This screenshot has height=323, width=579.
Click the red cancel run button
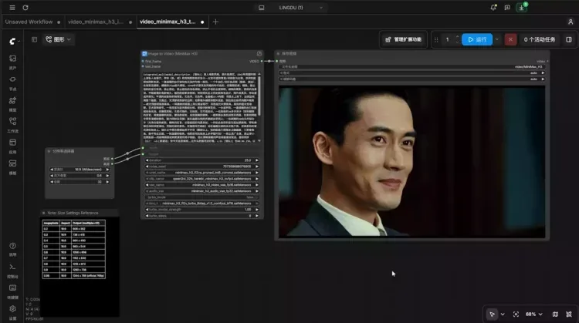pos(510,39)
